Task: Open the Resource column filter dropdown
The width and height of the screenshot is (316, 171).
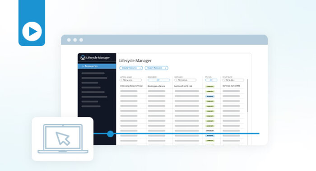Action: 158,80
